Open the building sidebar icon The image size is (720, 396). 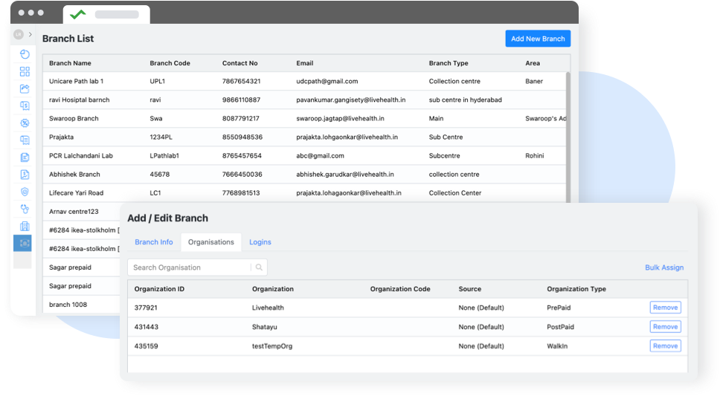point(25,226)
